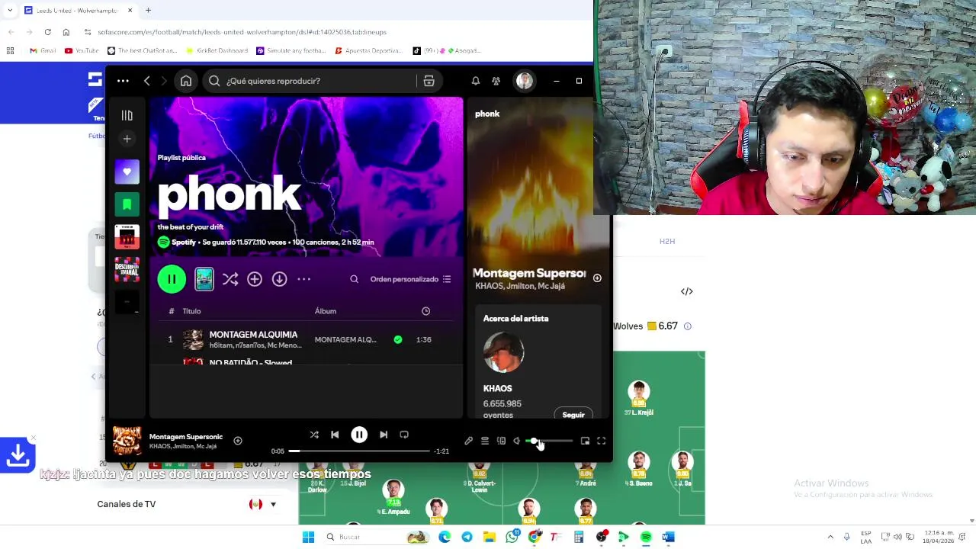
Task: Toggle Your Library sidebar
Action: point(127,115)
